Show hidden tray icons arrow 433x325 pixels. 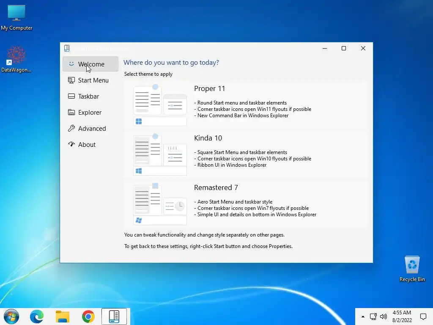(363, 317)
